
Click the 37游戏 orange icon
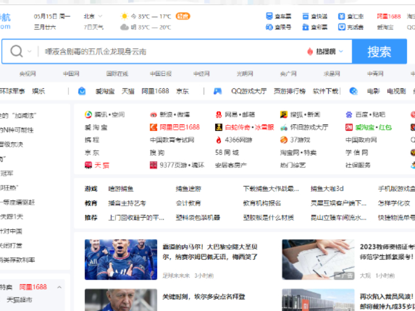(284, 140)
